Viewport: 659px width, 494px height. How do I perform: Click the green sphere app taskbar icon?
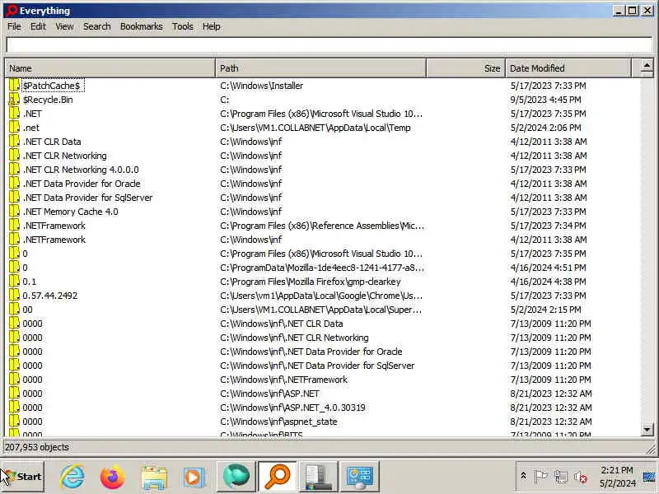(236, 477)
